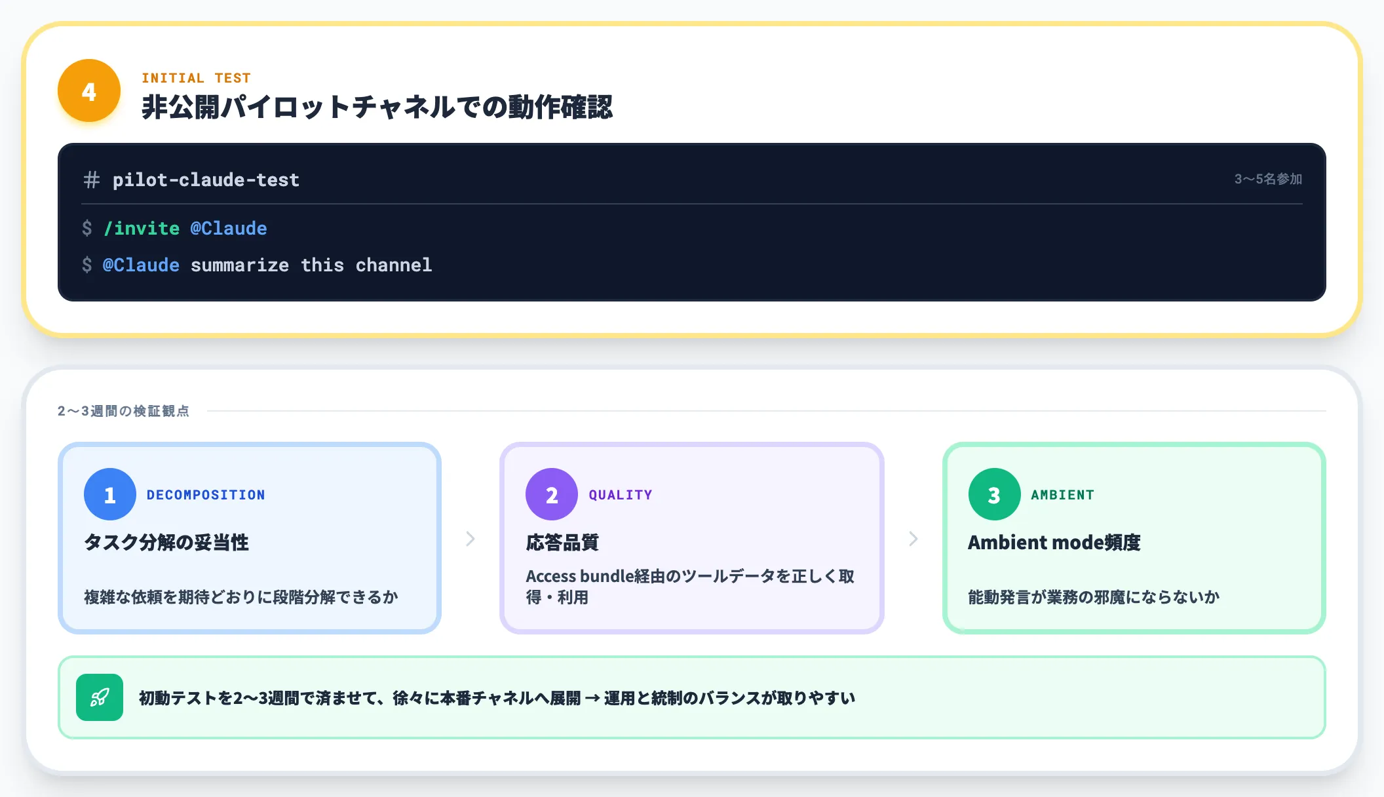The image size is (1384, 797).
Task: Click the Ambient mode頻度 title
Action: coord(1054,542)
